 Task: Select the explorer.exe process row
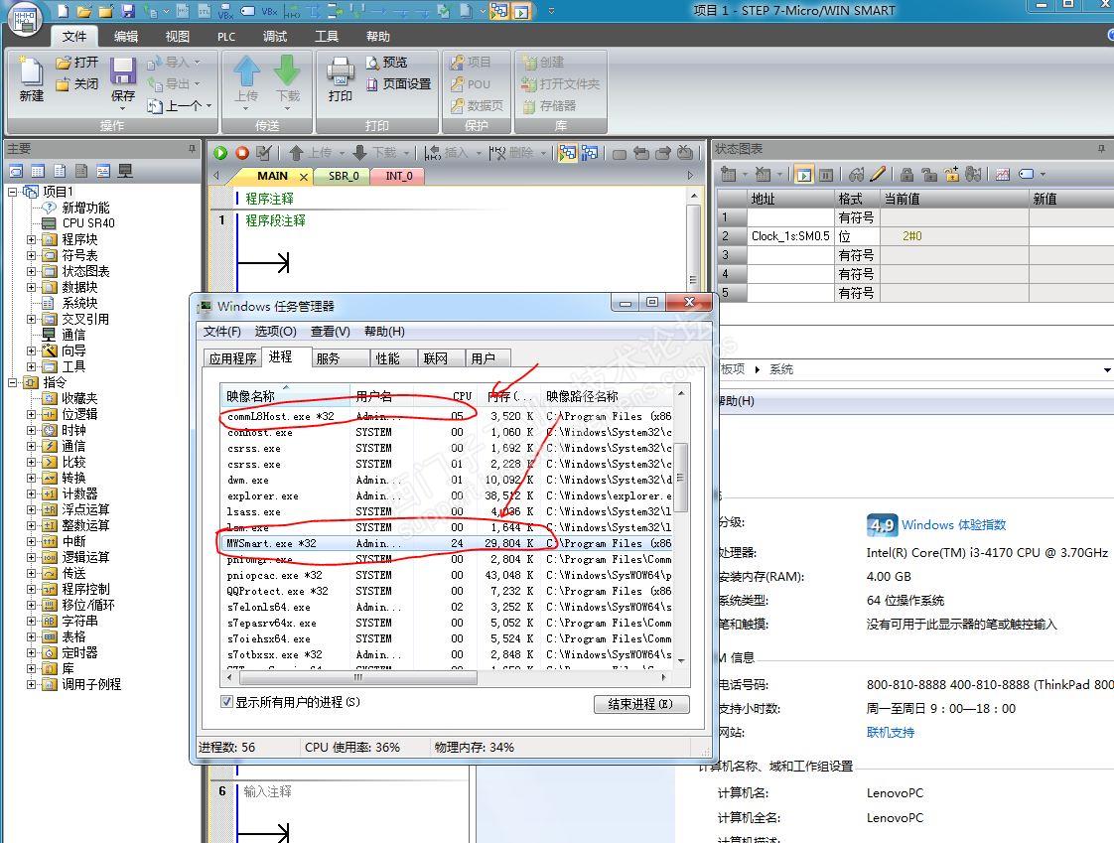point(446,495)
